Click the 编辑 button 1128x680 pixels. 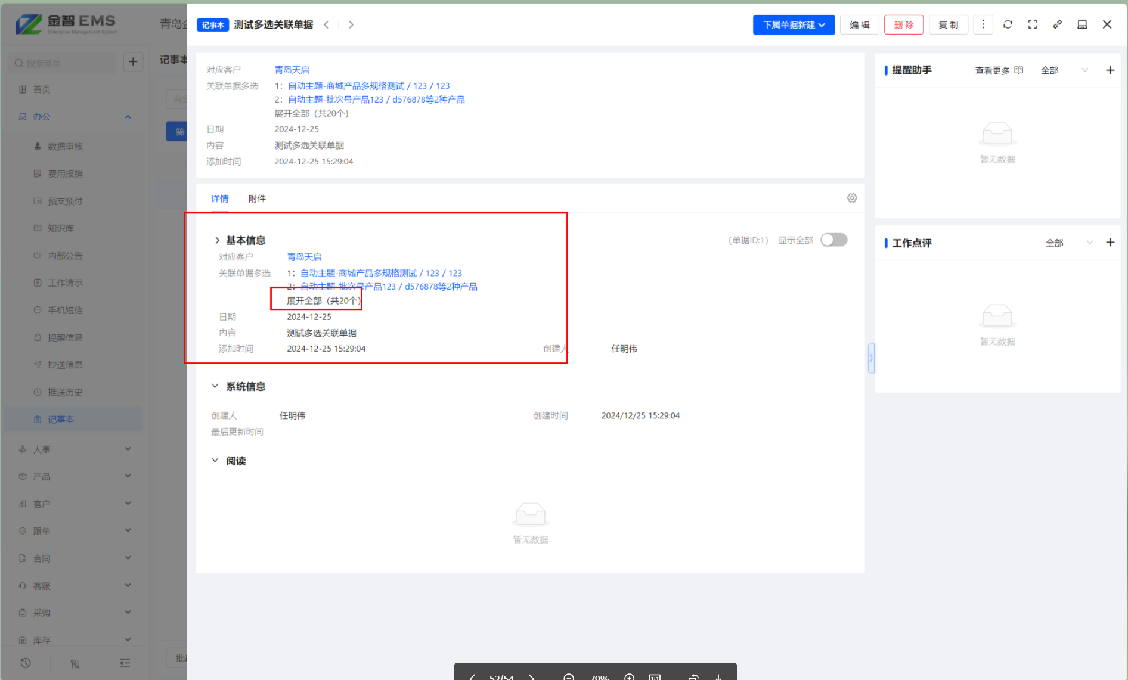point(859,25)
